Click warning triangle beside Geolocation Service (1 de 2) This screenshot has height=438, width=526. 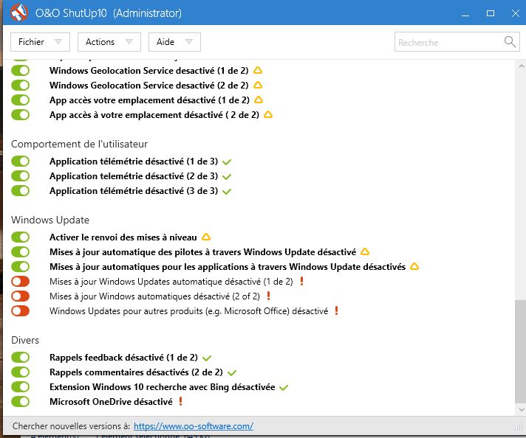pos(258,70)
